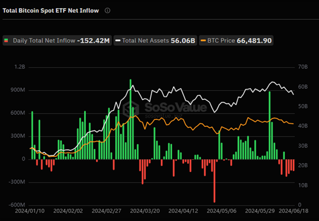The width and height of the screenshot is (319, 221).
Task: Click the 60B right axis label
Action: pos(303,87)
